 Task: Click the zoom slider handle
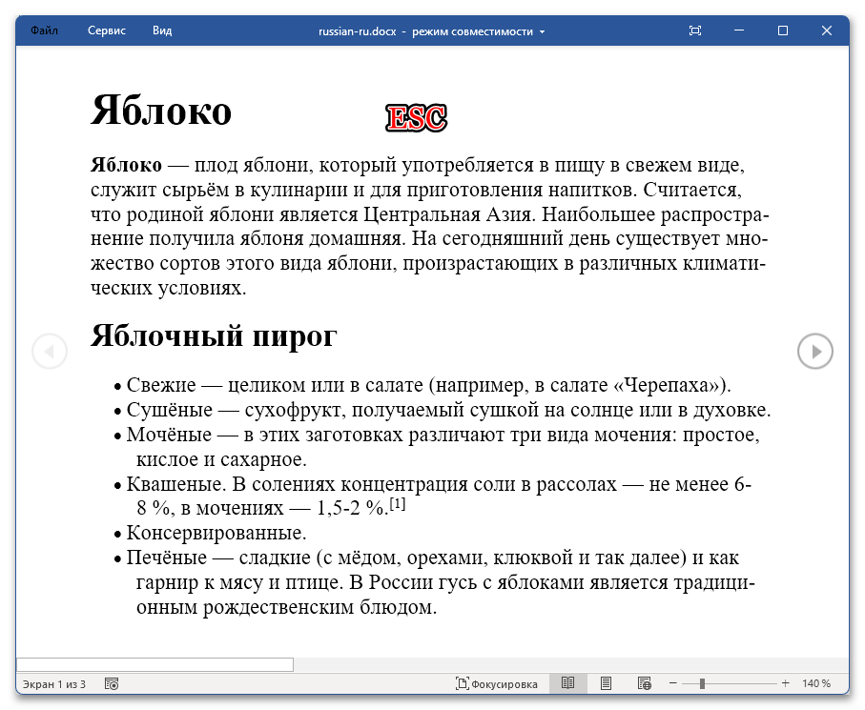(702, 683)
